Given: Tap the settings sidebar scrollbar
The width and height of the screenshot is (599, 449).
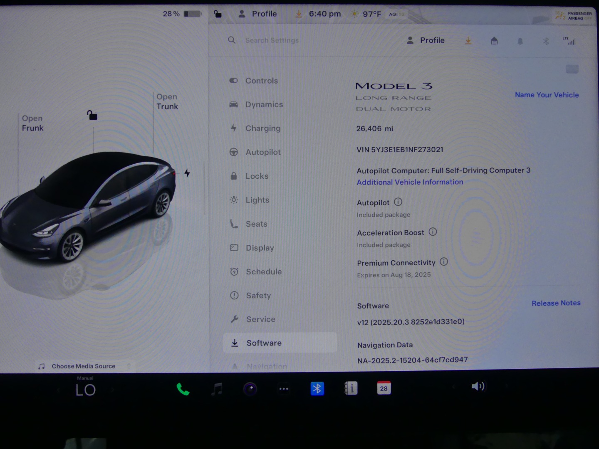Looking at the screenshot, I should (204, 189).
